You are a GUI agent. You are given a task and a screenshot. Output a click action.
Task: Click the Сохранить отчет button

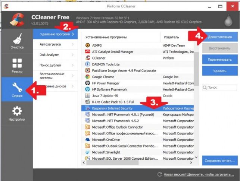coord(220,161)
